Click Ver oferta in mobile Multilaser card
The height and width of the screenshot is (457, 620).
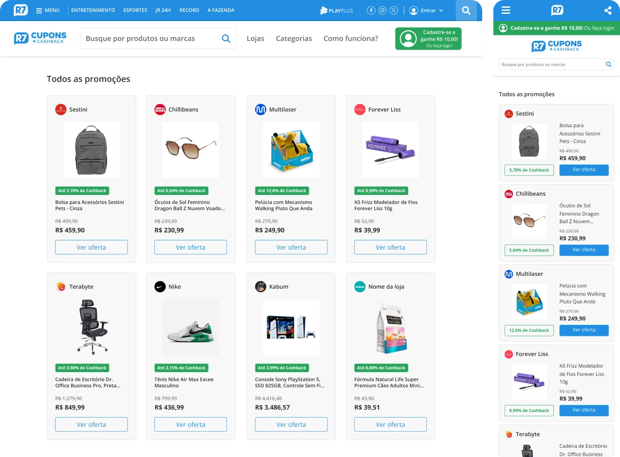tap(584, 330)
